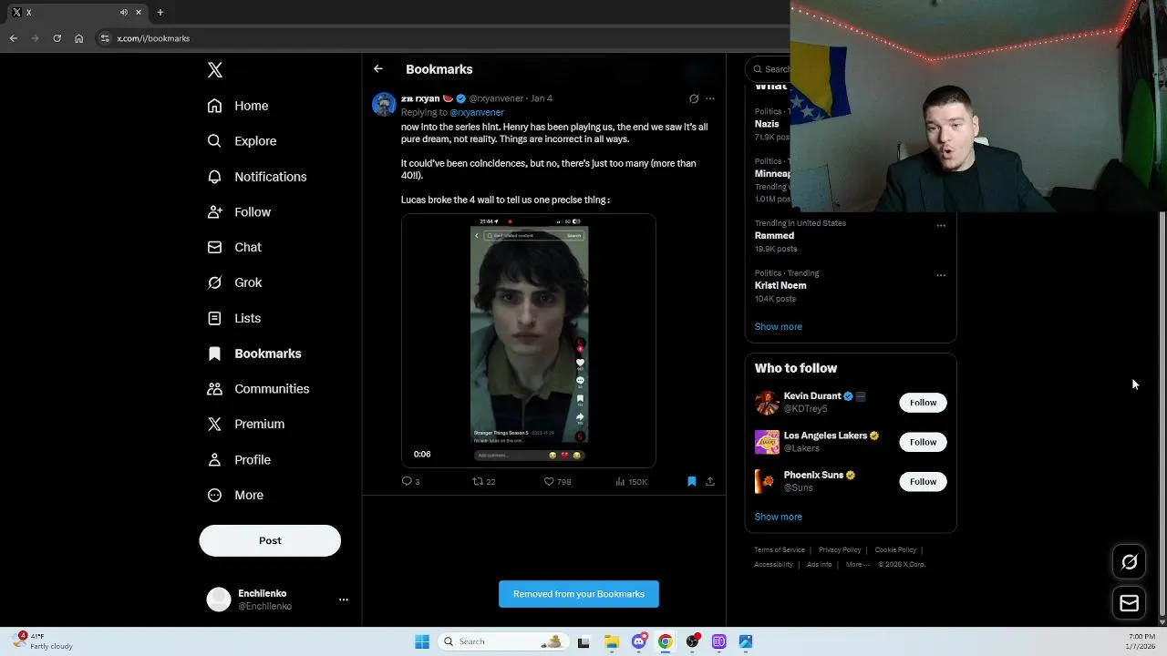The image size is (1167, 656).
Task: Open options for Kristi Noem trend
Action: point(941,274)
